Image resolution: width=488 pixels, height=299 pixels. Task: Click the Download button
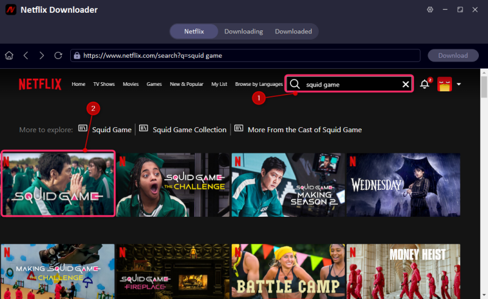[x=453, y=55]
